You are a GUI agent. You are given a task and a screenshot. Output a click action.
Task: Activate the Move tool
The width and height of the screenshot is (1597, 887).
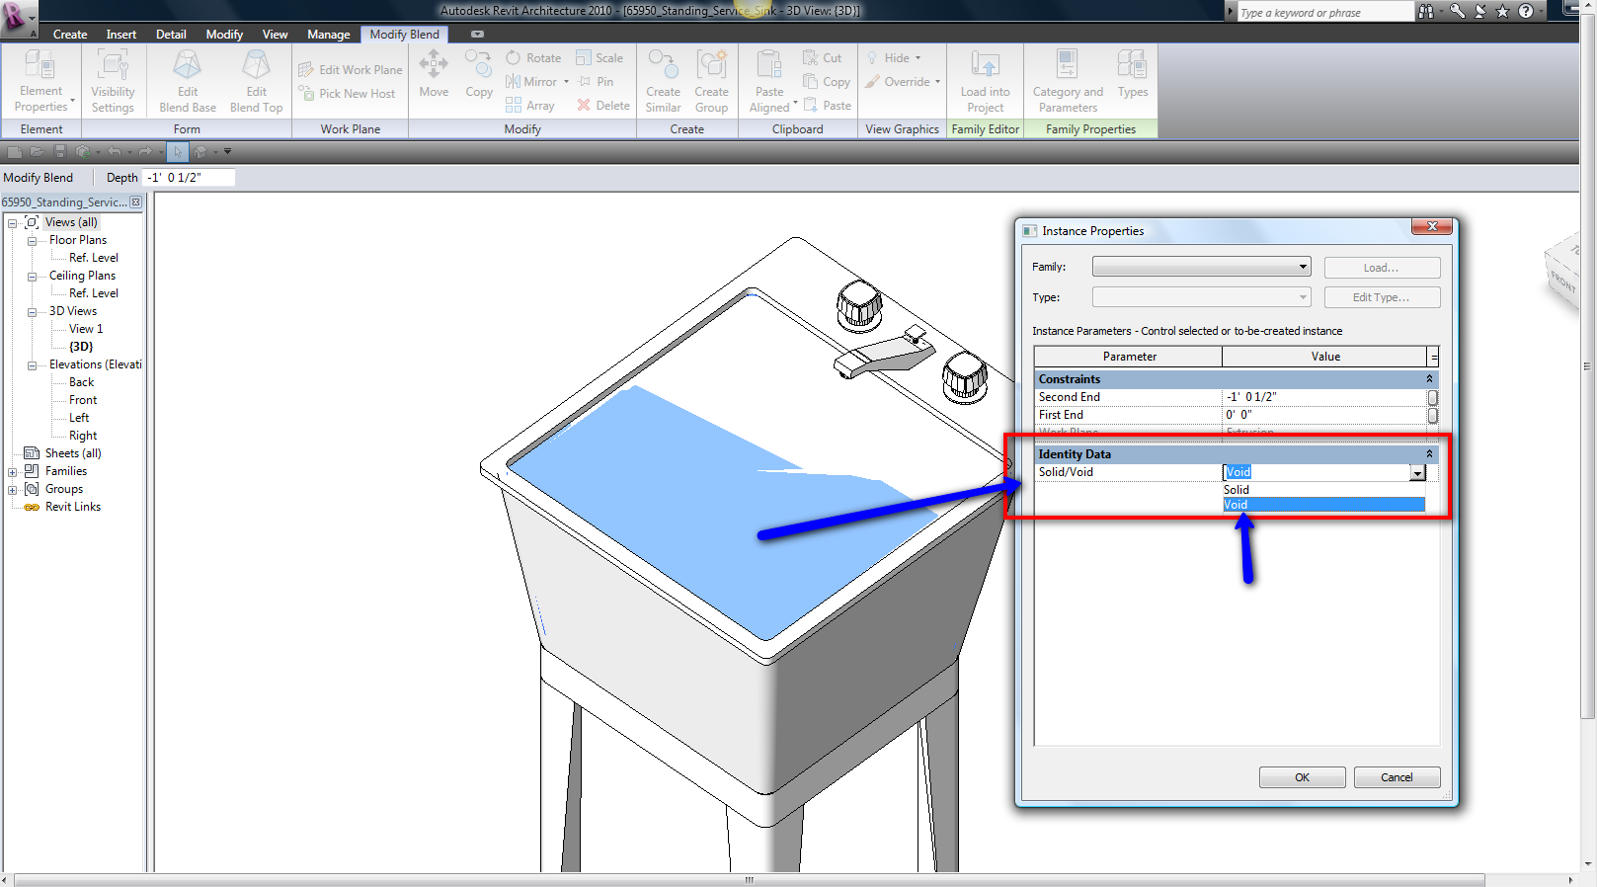coord(434,75)
